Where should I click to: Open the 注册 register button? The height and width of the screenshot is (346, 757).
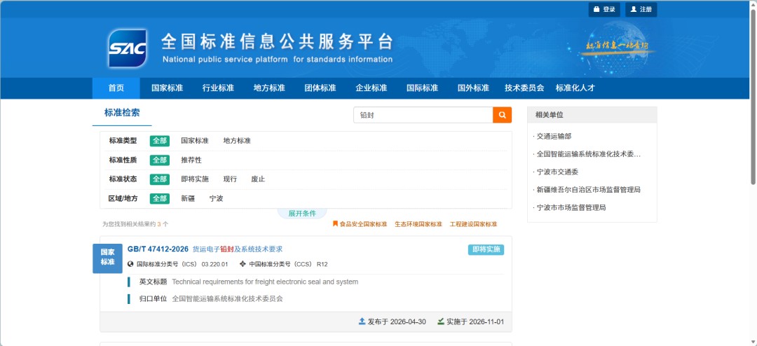[x=641, y=10]
